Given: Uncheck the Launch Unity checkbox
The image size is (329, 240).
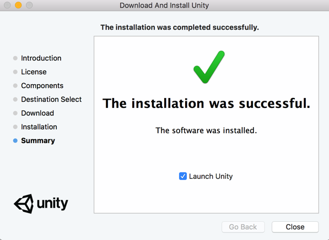Looking at the screenshot, I should click(x=183, y=176).
